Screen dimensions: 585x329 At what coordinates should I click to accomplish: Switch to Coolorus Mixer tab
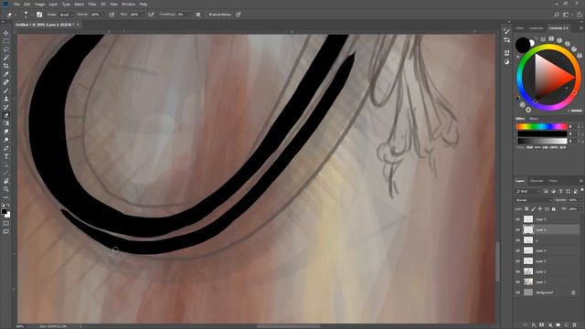point(534,119)
